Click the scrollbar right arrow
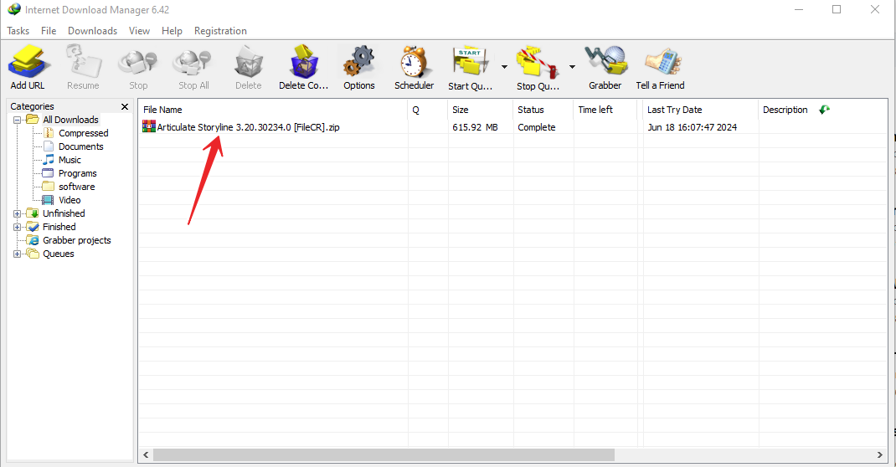 879,454
